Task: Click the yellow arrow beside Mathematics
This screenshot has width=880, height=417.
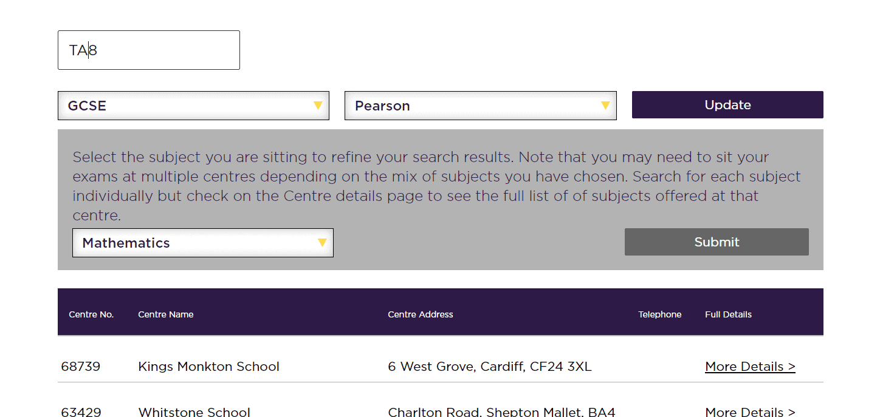Action: coord(322,243)
